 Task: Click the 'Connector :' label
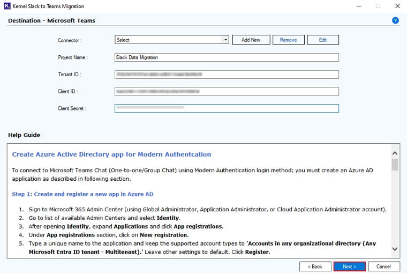click(70, 40)
